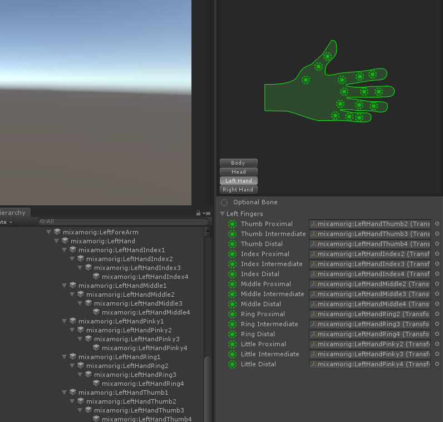Viewport: 443px width, 422px height.
Task: Select mixamorig:LeftHandMiddle2 in the hierarchy
Action: point(130,295)
